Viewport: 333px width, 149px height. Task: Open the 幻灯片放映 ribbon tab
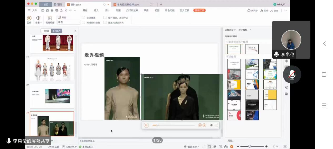pos(132,10)
